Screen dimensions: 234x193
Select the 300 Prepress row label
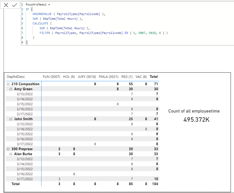22,149
